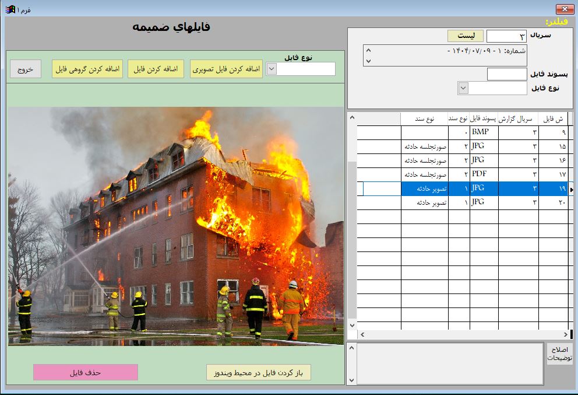Select the PDF row with file number ۱۷
The height and width of the screenshot is (395, 578).
pyautogui.click(x=484, y=174)
